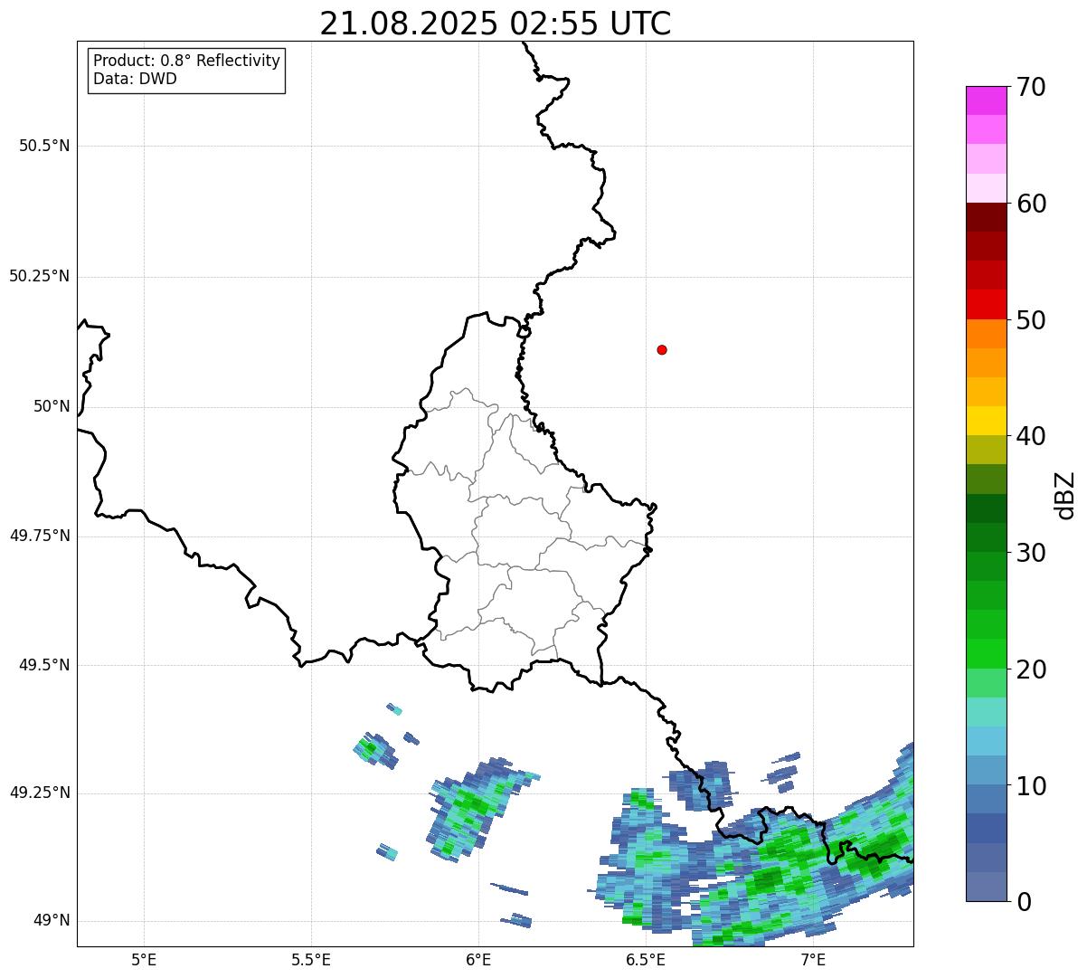This screenshot has height=978, width=1087.
Task: Click the '6°E' longitude label
Action: [x=478, y=959]
